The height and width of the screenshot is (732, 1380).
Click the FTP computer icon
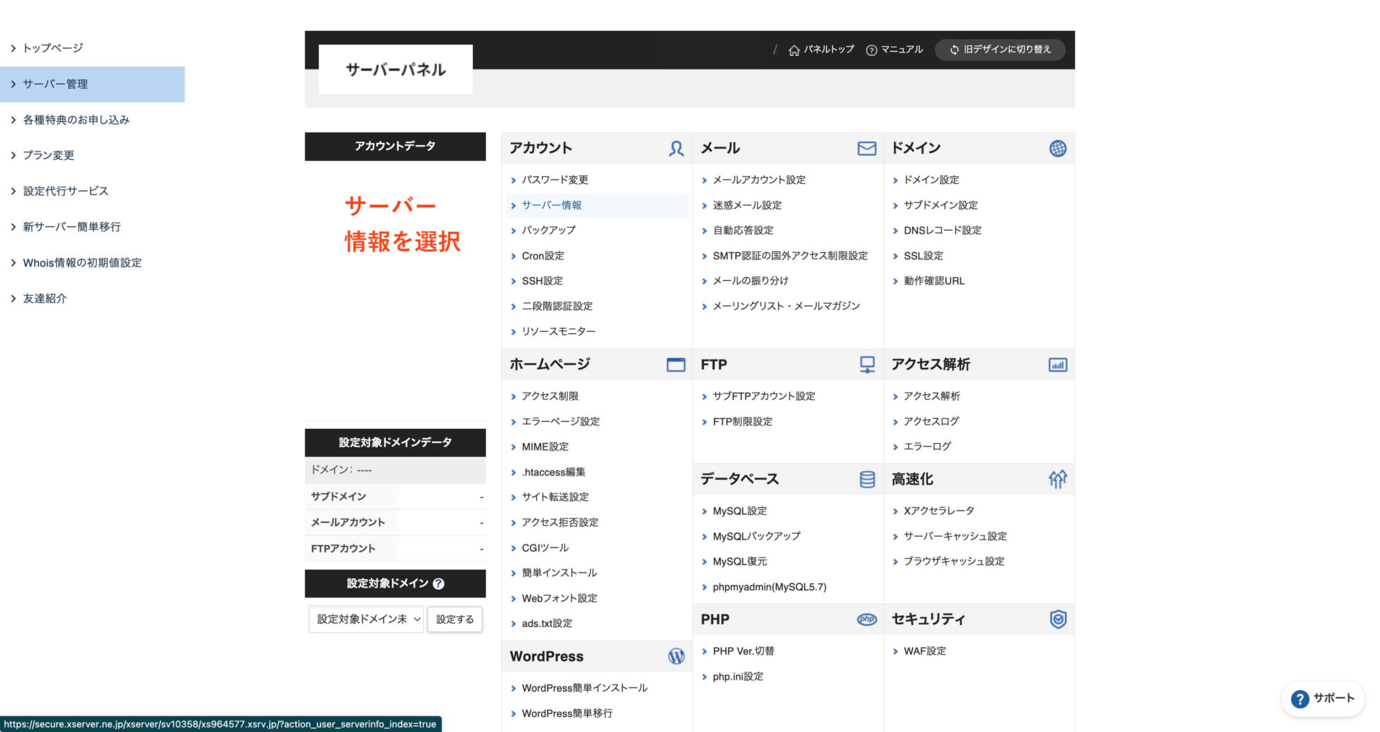pyautogui.click(x=868, y=365)
